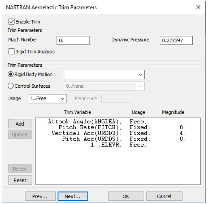
Task: Click the Add button
Action: coord(20,124)
